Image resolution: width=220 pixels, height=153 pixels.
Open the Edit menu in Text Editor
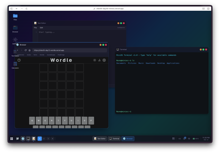pyautogui.click(x=42, y=28)
